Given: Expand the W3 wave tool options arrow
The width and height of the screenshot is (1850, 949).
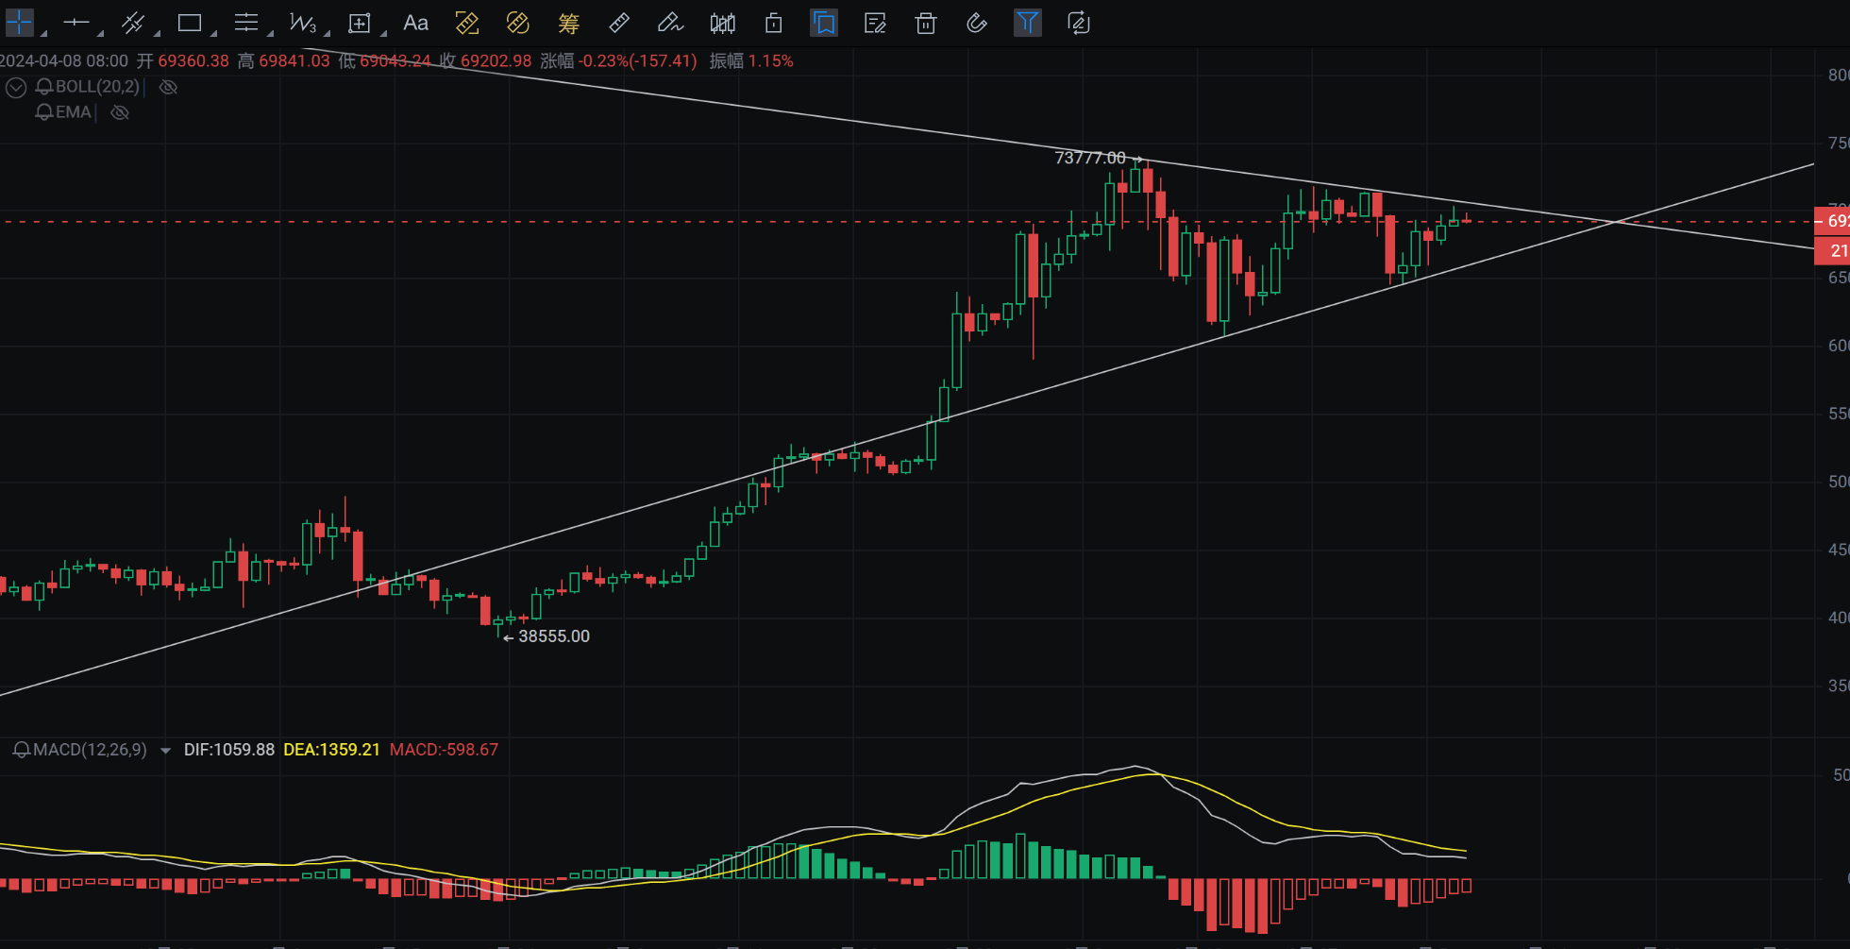Looking at the screenshot, I should pos(327,34).
